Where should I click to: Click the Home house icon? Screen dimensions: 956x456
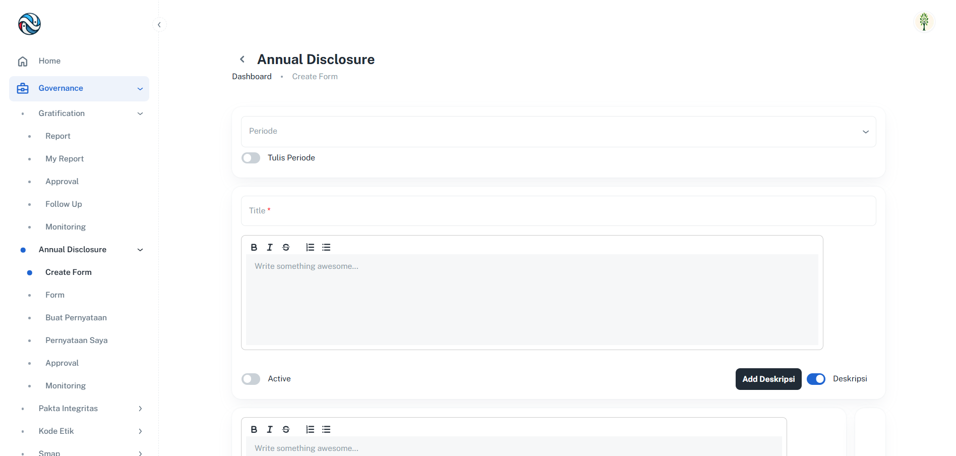23,62
